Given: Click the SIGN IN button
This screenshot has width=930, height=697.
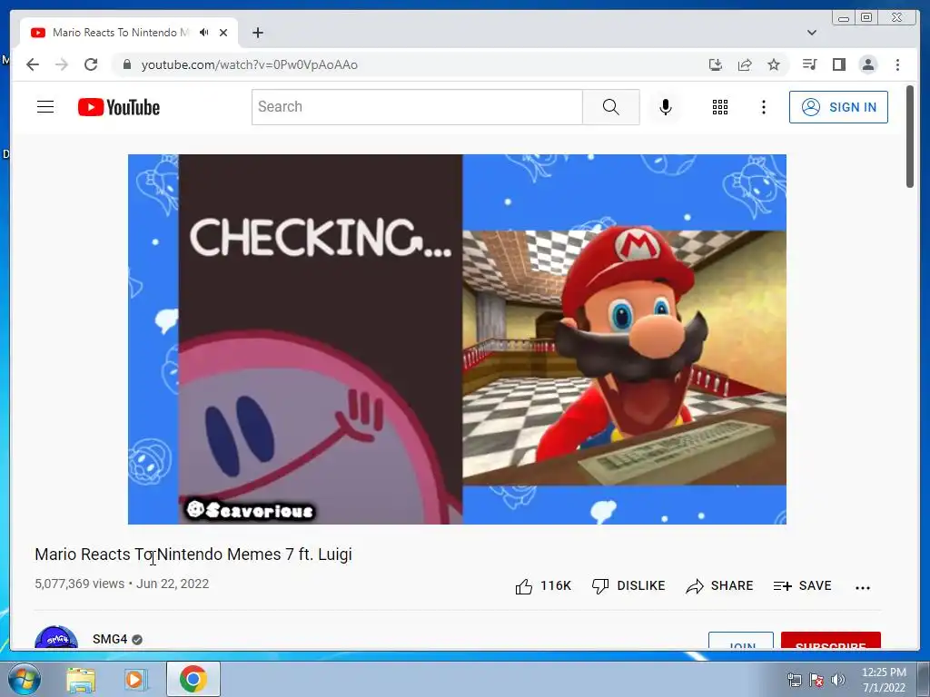Looking at the screenshot, I should (838, 107).
